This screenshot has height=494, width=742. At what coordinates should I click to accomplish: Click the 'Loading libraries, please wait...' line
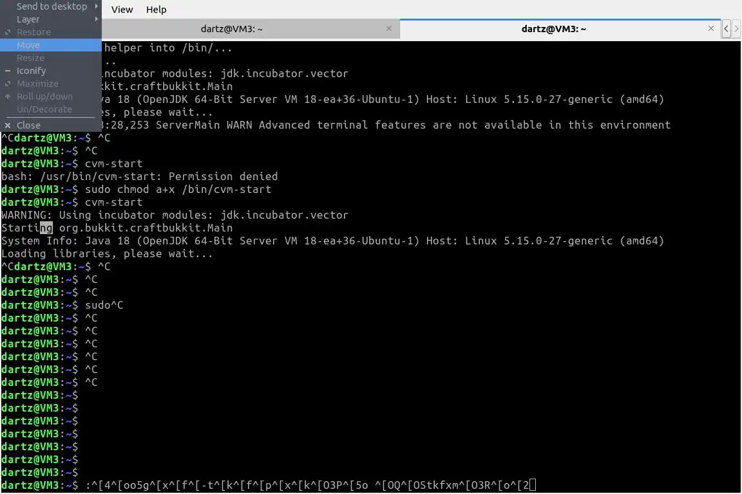[x=107, y=253]
